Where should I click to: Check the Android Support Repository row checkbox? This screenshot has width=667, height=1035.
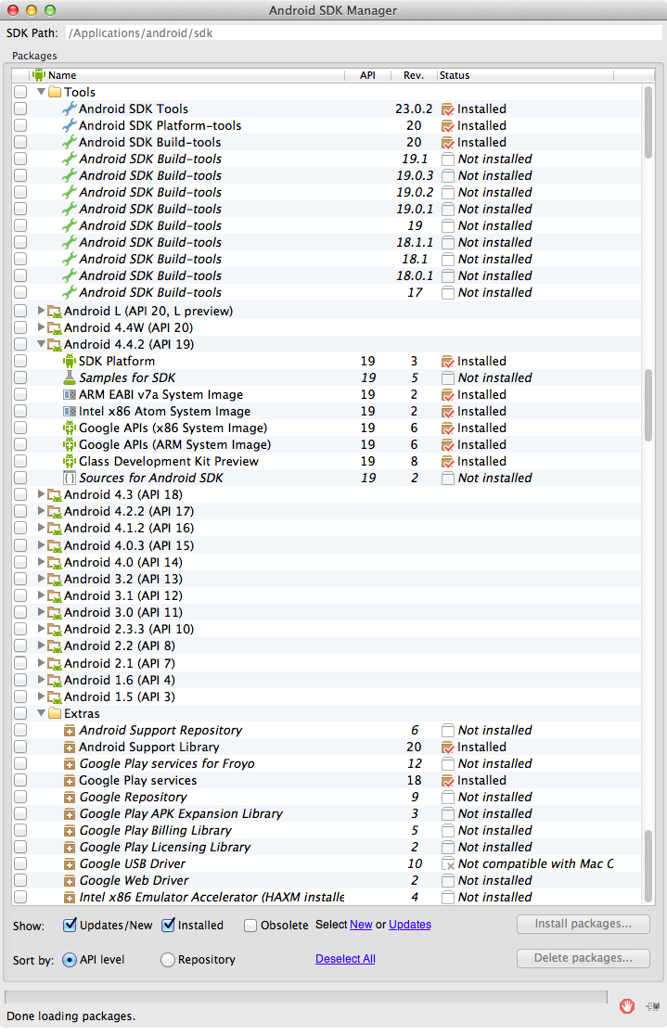pyautogui.click(x=20, y=731)
